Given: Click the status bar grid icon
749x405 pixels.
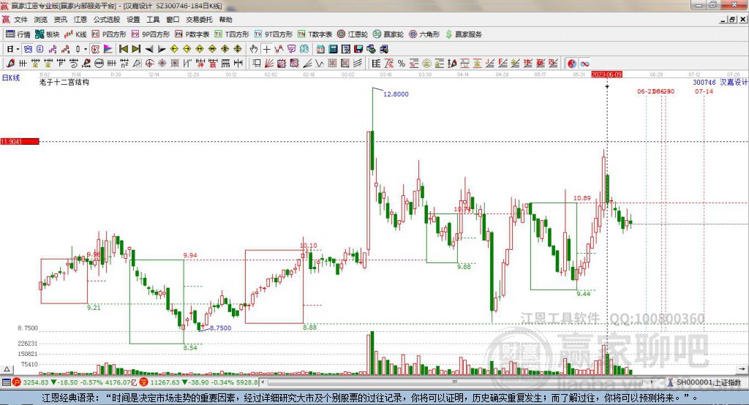Looking at the screenshot, I should pyautogui.click(x=6, y=382).
